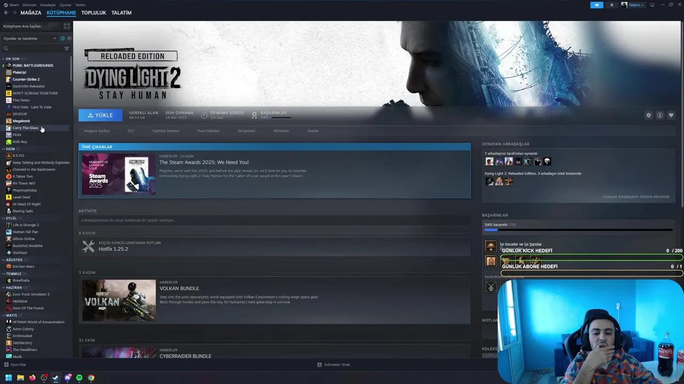Open Mağaza Sayfası link
Viewport: 684px width, 384px height.
click(x=97, y=131)
